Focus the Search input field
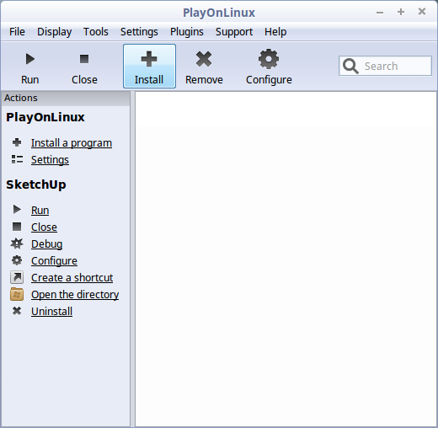The height and width of the screenshot is (428, 438). pyautogui.click(x=385, y=67)
